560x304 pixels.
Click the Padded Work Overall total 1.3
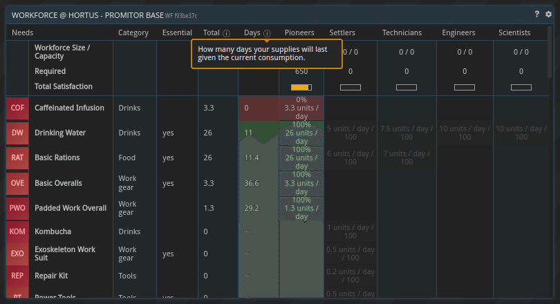(x=209, y=208)
